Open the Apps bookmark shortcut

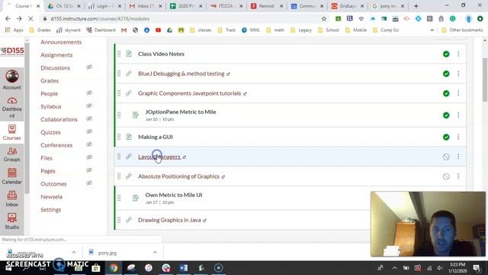14,31
